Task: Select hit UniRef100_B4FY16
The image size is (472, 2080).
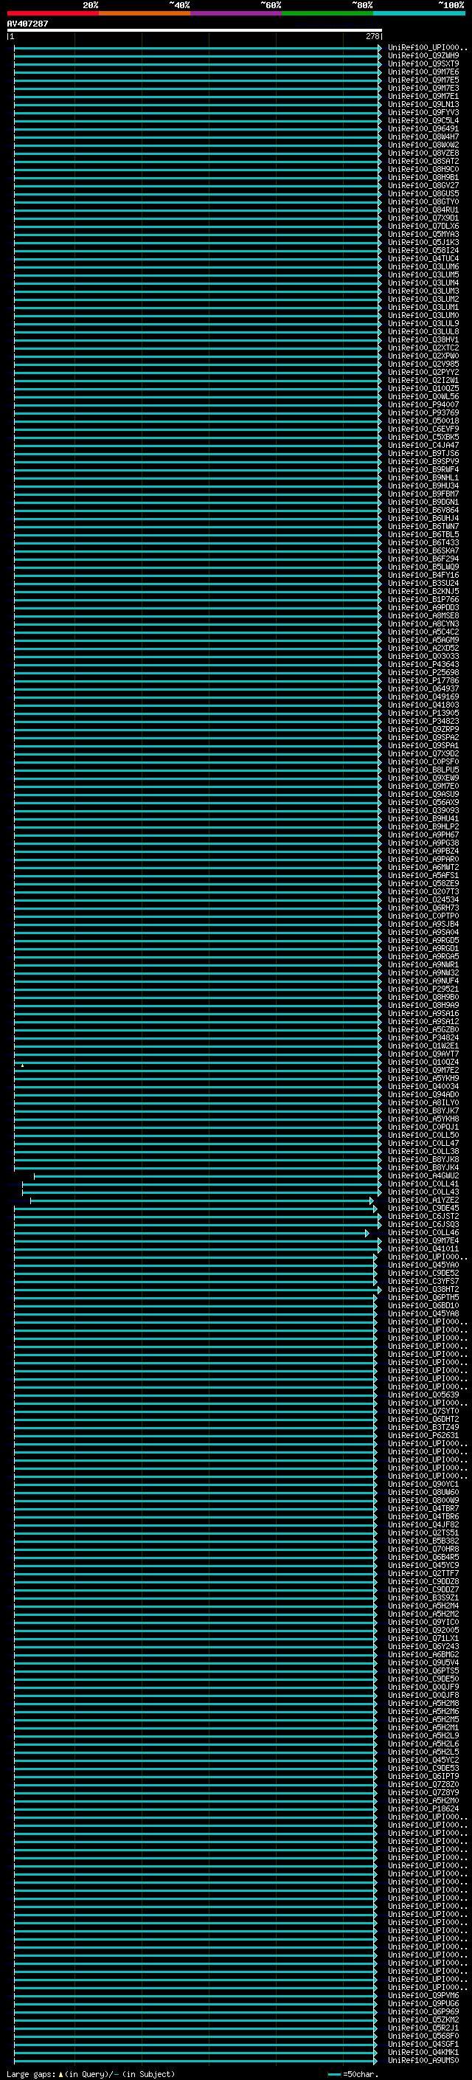Action: point(423,575)
